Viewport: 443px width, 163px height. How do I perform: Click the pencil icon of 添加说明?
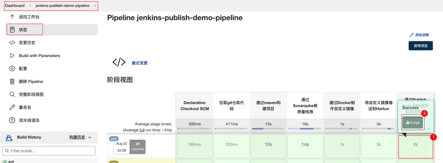click(x=411, y=35)
